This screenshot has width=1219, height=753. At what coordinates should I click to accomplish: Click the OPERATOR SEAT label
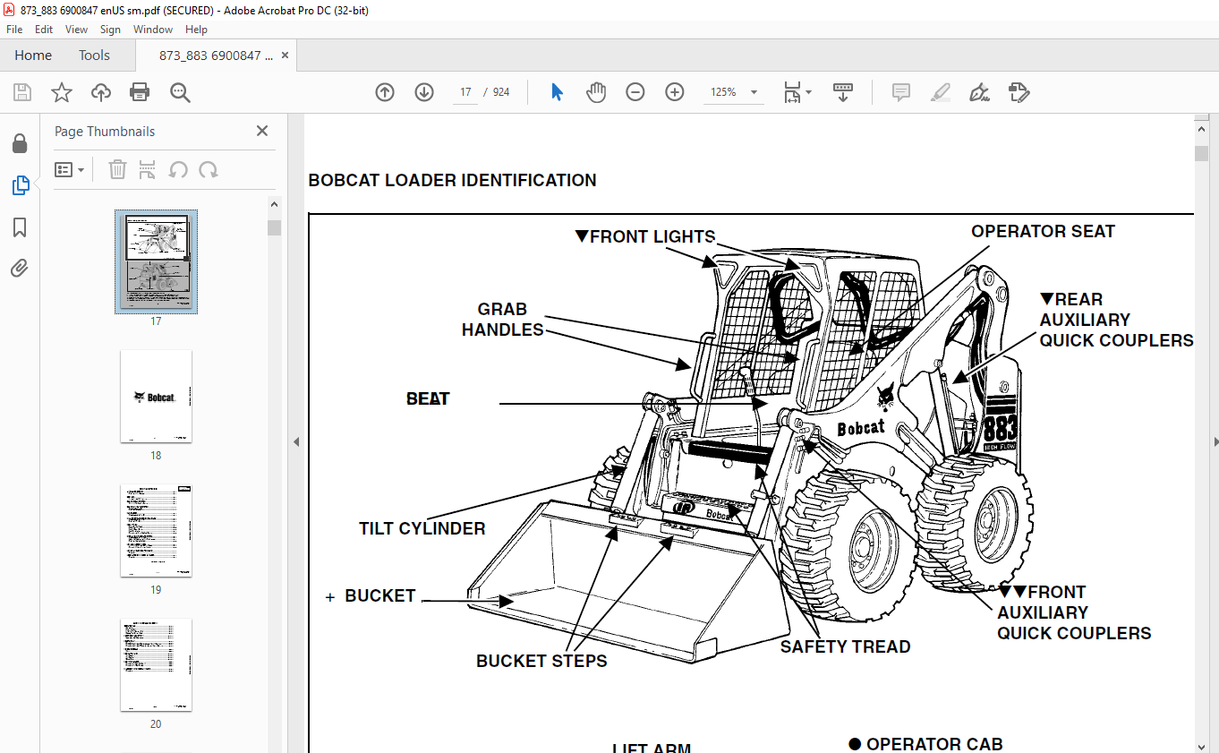click(1043, 231)
